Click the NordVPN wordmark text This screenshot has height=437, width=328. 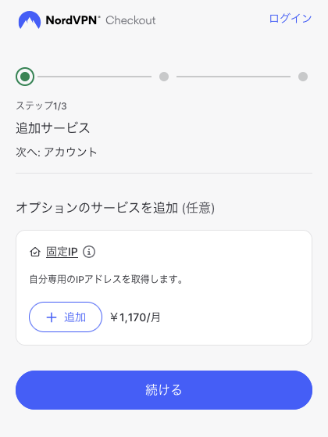tap(72, 20)
